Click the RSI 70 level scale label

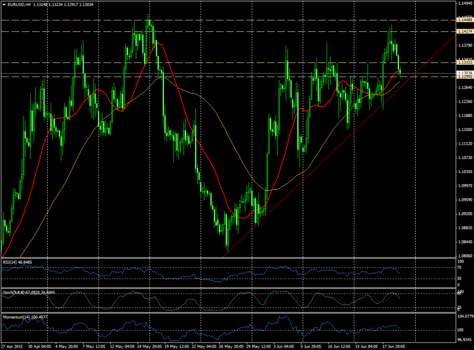[x=460, y=267]
